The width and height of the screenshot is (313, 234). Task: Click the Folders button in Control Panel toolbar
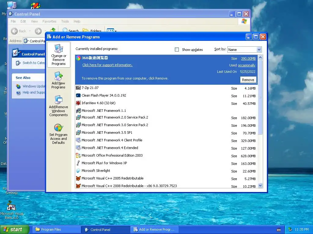click(92, 31)
